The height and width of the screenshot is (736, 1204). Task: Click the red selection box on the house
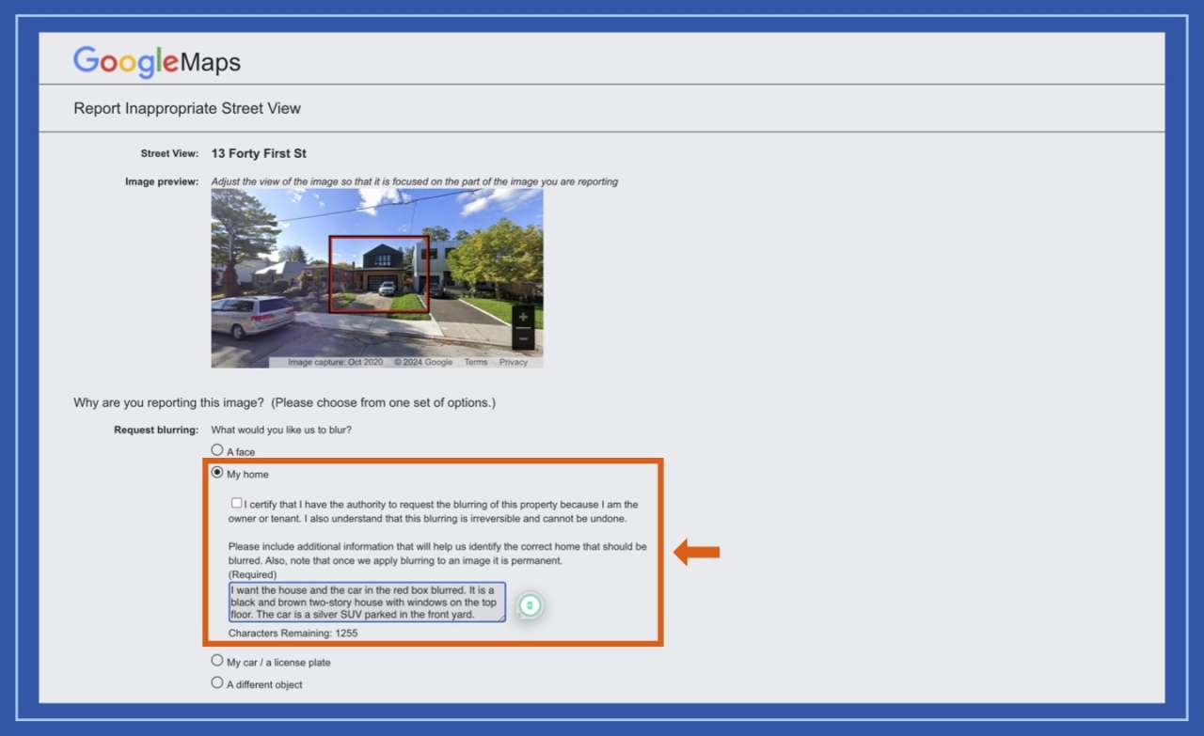click(x=379, y=272)
